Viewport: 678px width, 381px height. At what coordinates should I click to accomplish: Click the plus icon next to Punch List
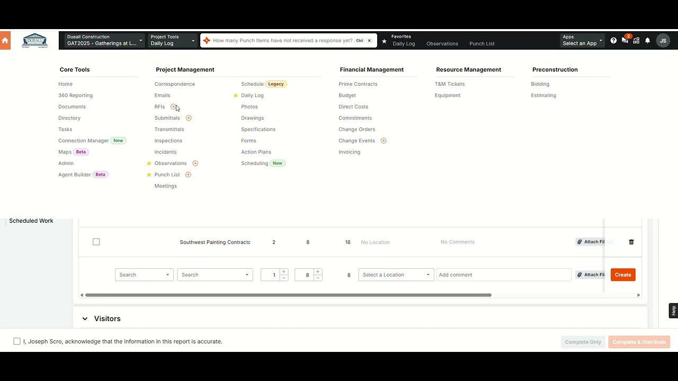pyautogui.click(x=188, y=175)
